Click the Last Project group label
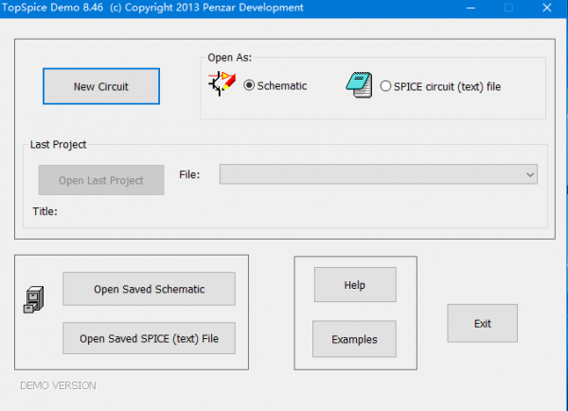Viewport: 568px width, 411px height. [x=59, y=145]
